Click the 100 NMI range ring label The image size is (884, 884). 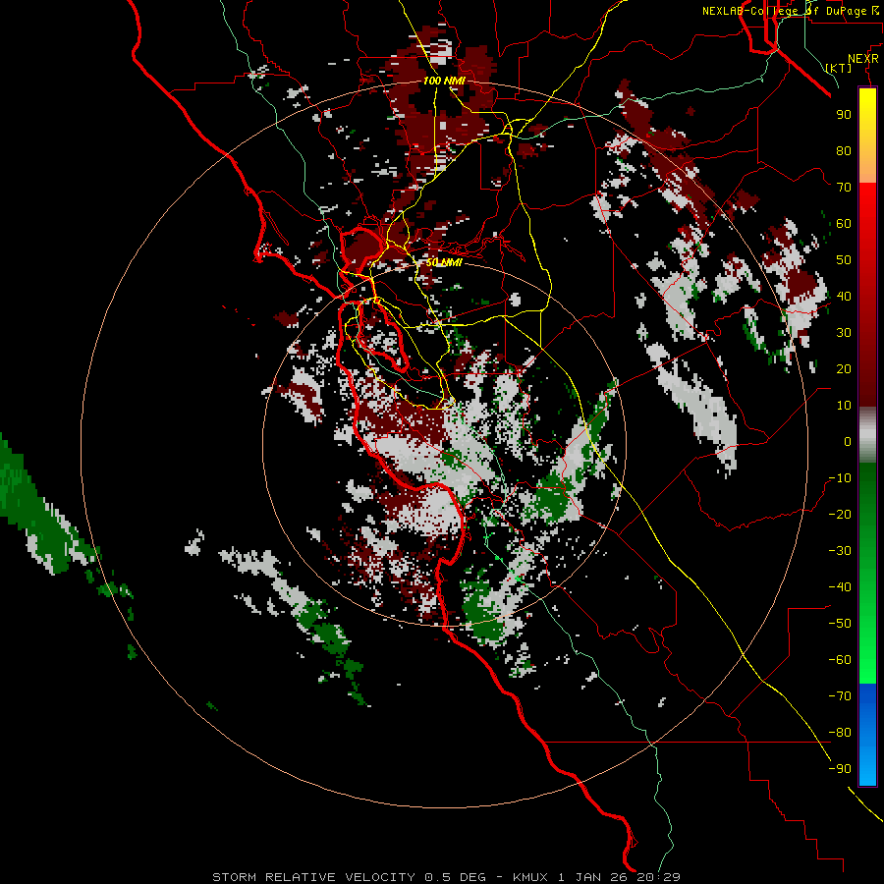coord(444,81)
